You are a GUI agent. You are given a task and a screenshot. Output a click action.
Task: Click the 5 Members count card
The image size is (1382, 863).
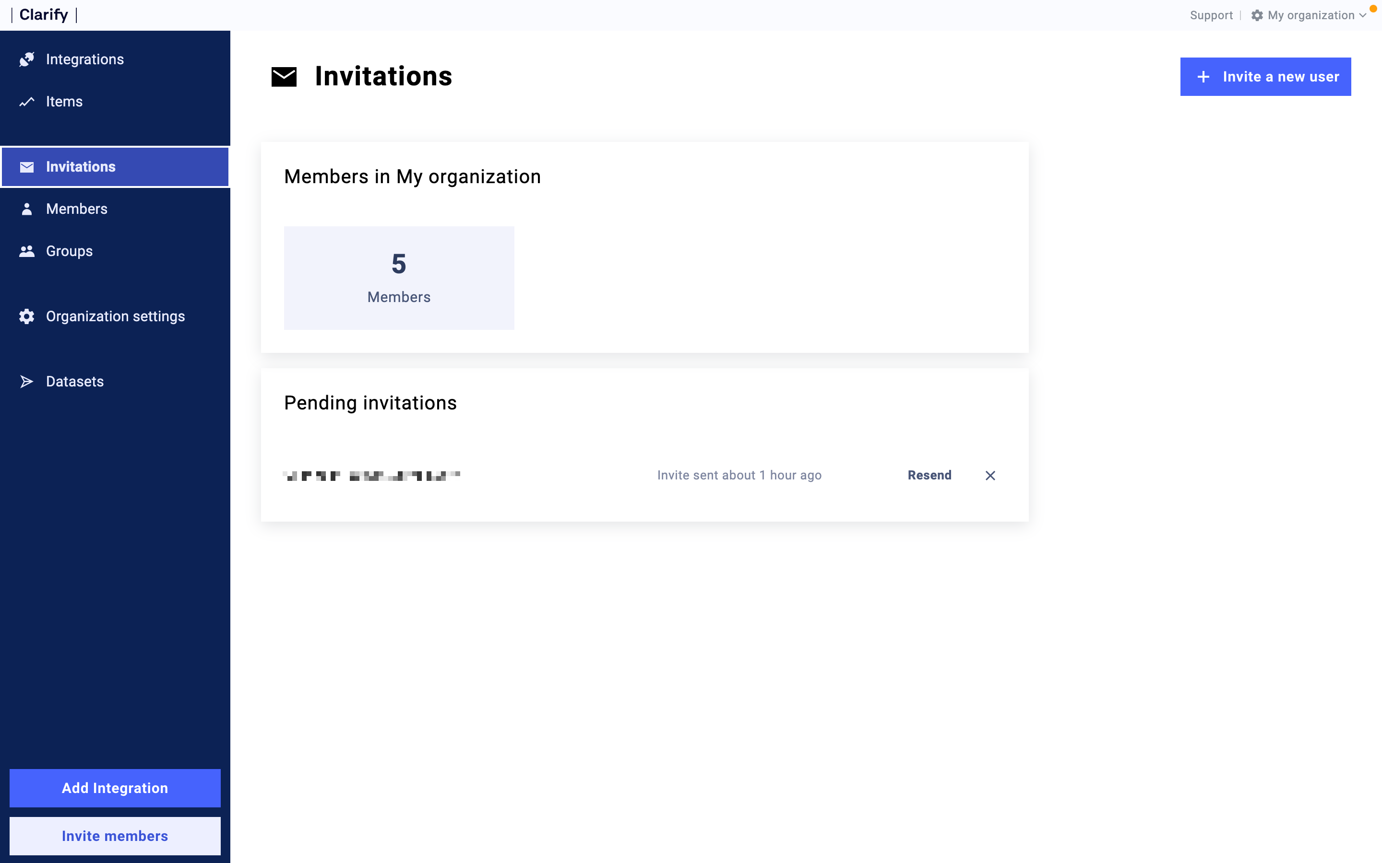pos(399,278)
